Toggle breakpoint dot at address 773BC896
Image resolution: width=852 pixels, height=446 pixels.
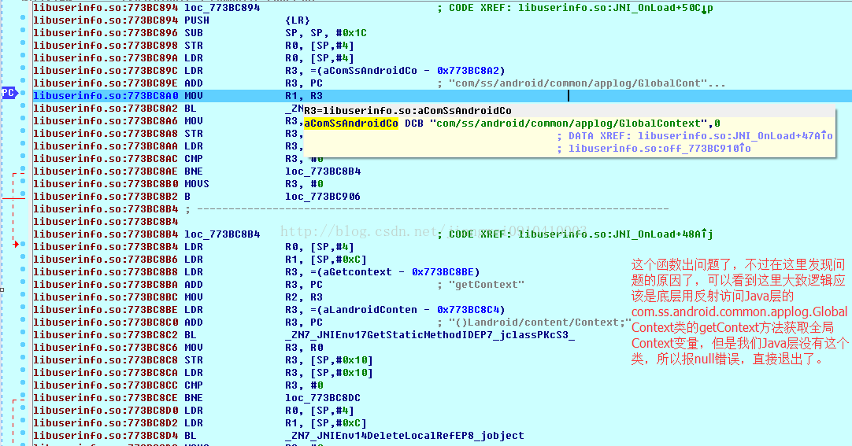(23, 31)
